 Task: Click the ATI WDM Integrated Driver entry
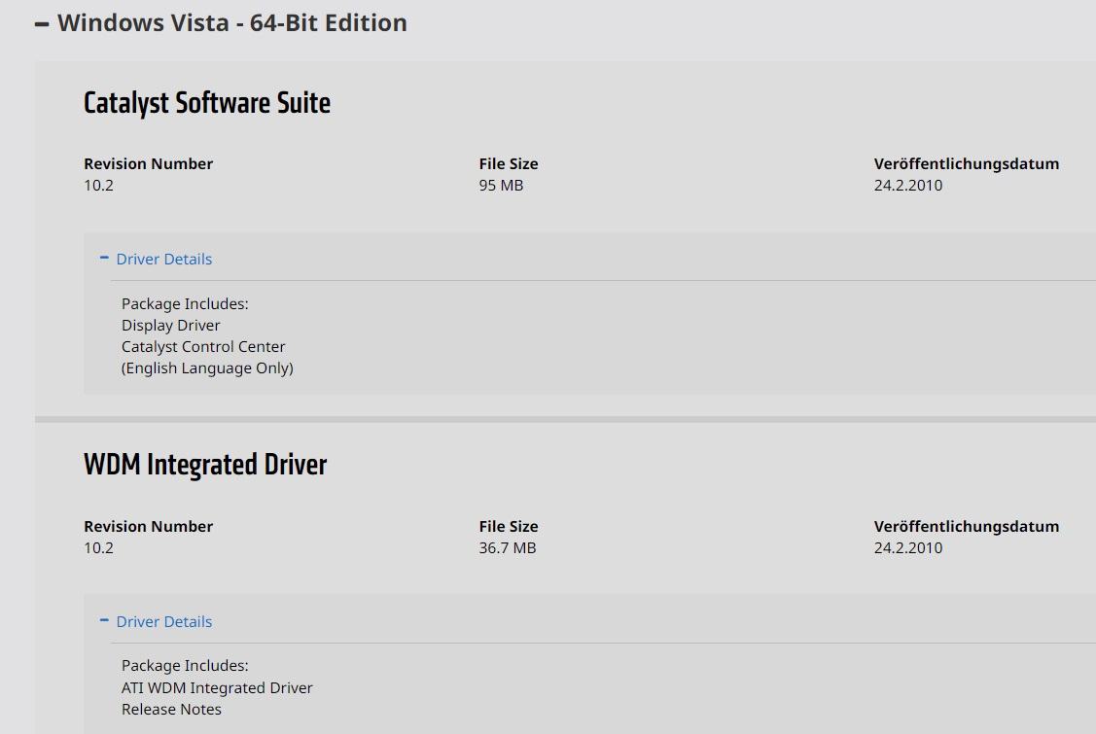coord(217,688)
